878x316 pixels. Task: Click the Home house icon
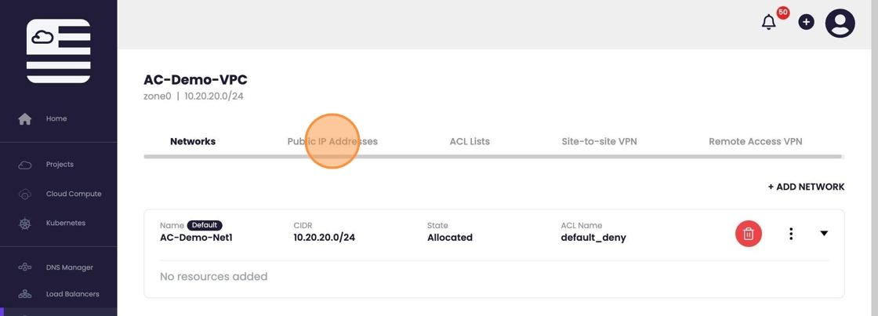(x=25, y=119)
